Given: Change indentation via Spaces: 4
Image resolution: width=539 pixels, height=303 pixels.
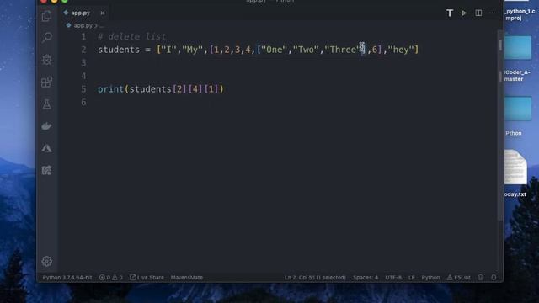Looking at the screenshot, I should tap(366, 277).
